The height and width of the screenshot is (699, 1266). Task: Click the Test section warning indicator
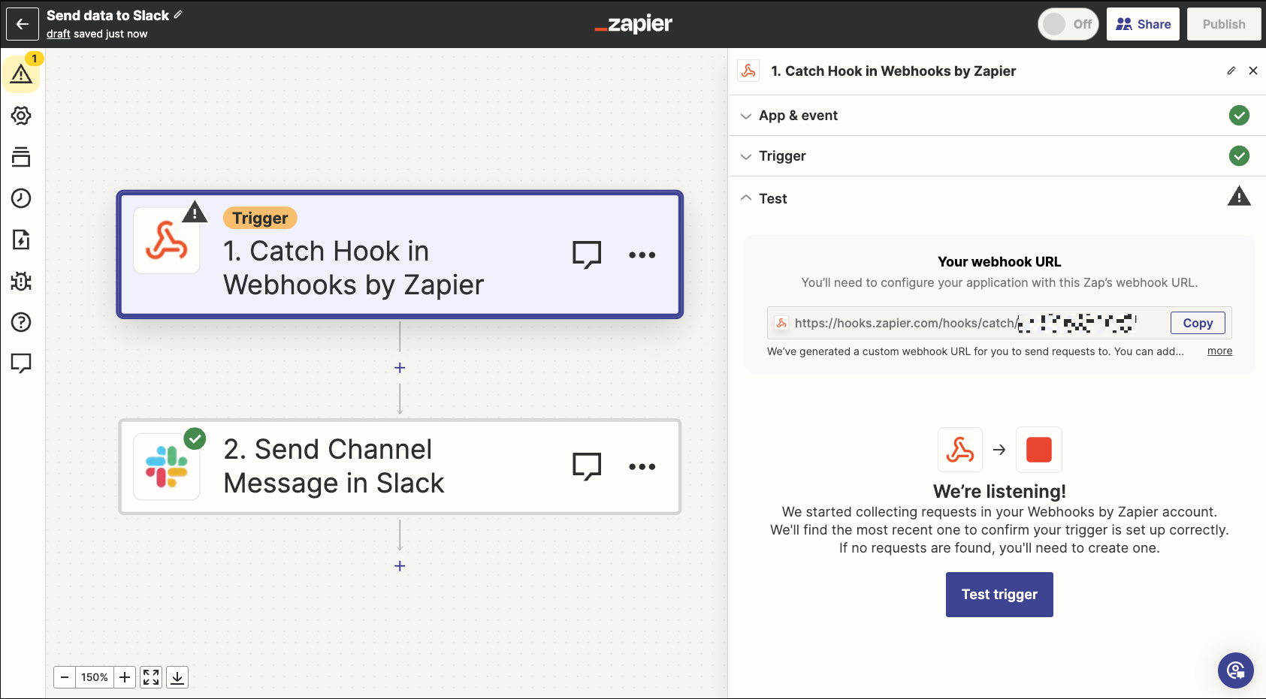(1240, 197)
